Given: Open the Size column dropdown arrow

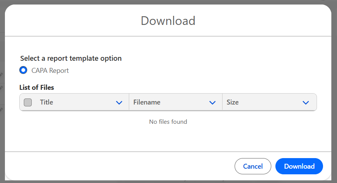Looking at the screenshot, I should 306,102.
